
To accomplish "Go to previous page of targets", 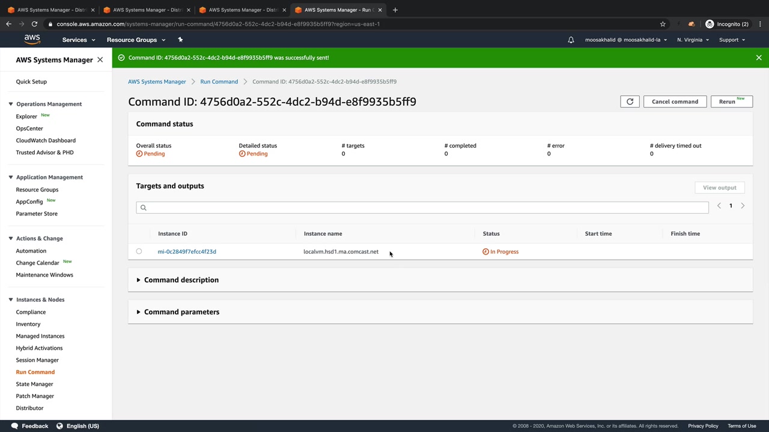I will [x=719, y=206].
